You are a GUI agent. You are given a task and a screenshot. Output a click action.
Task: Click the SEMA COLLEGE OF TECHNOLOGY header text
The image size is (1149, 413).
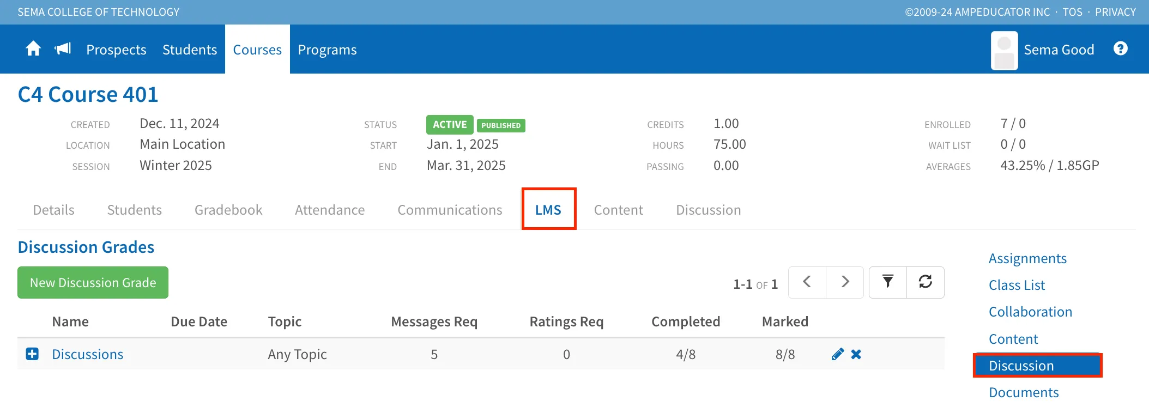(98, 12)
